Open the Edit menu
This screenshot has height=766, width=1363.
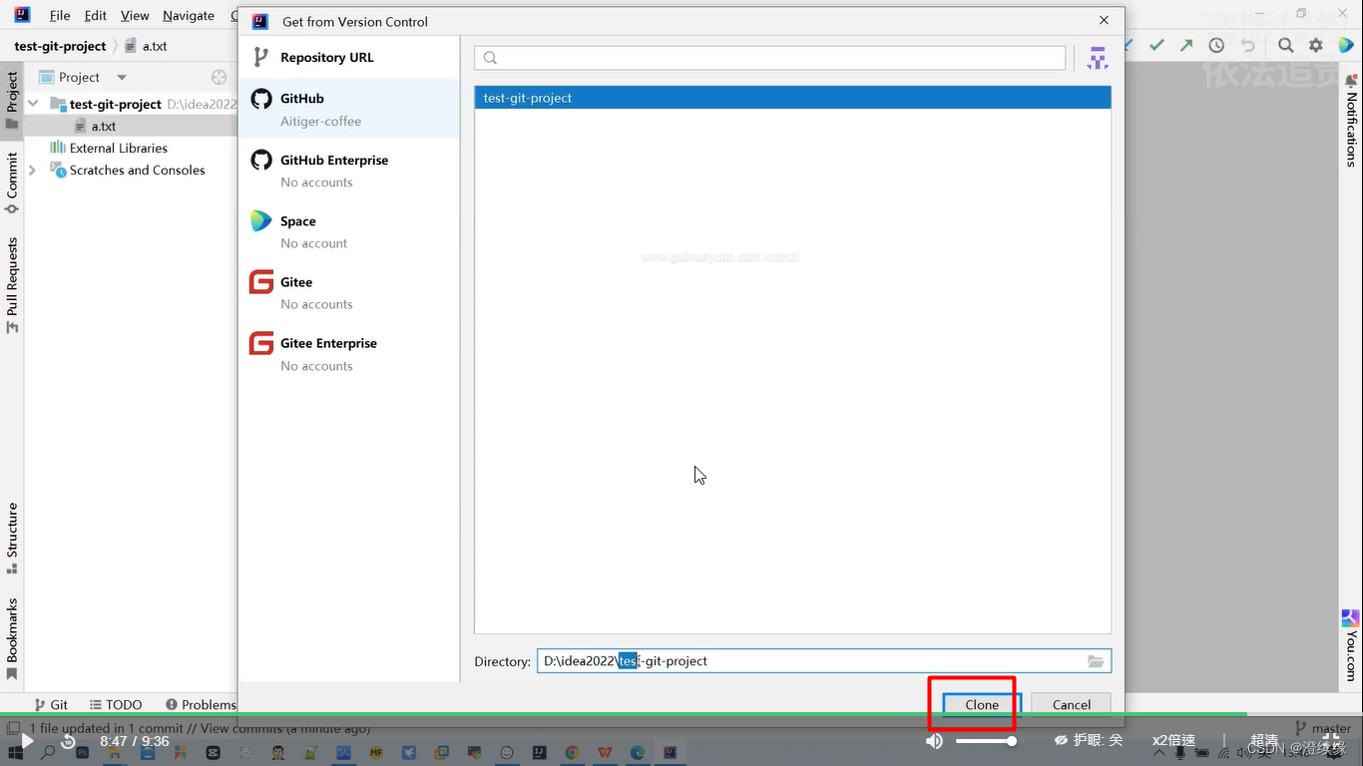(96, 16)
